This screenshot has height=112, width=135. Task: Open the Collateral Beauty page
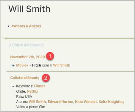(25, 78)
